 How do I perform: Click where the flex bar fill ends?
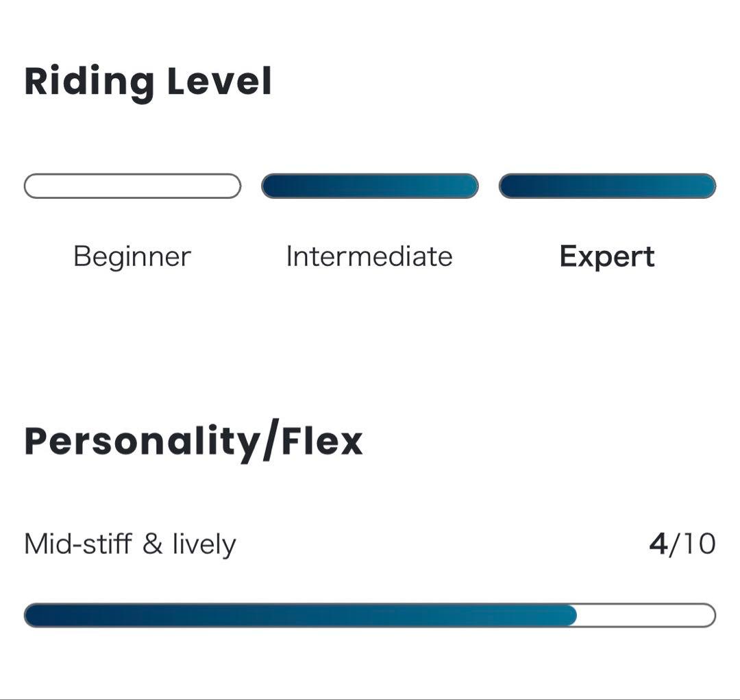[576, 615]
